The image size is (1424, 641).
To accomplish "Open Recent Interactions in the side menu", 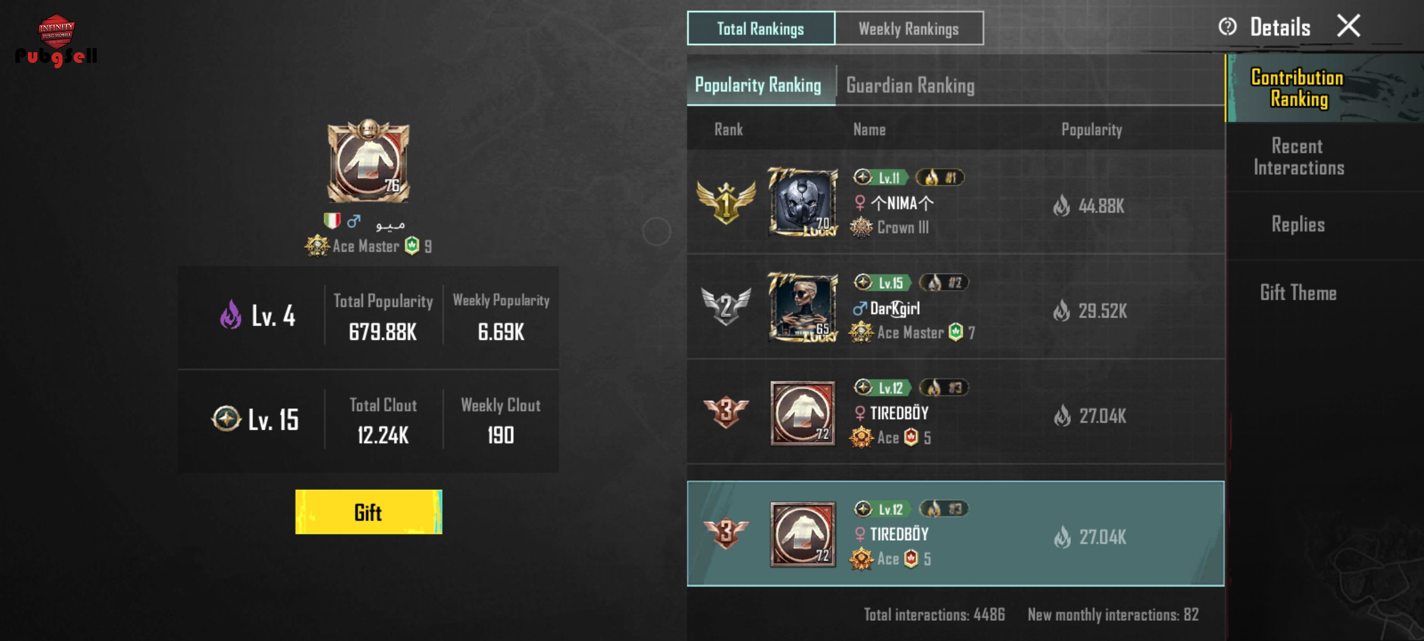I will [x=1298, y=157].
